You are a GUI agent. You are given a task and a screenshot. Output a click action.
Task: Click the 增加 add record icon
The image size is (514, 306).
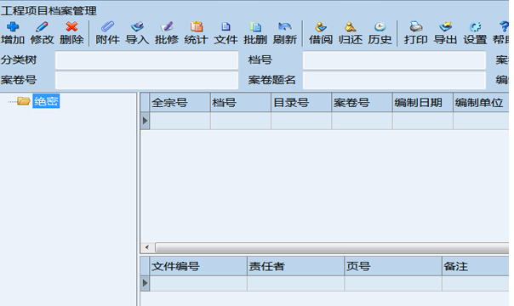[13, 26]
